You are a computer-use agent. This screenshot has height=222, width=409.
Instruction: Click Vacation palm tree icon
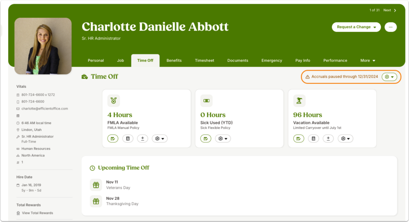[299, 101]
